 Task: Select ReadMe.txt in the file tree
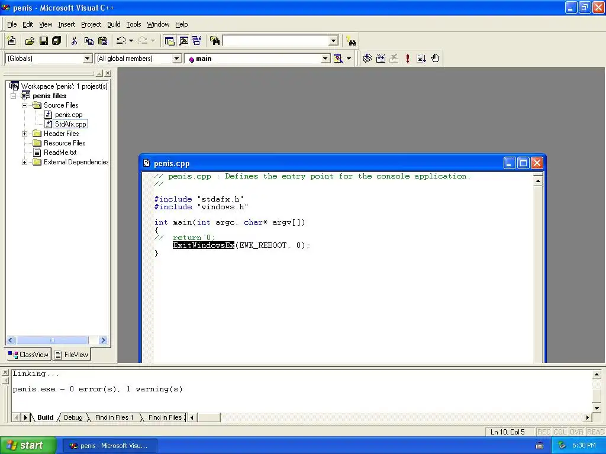60,153
